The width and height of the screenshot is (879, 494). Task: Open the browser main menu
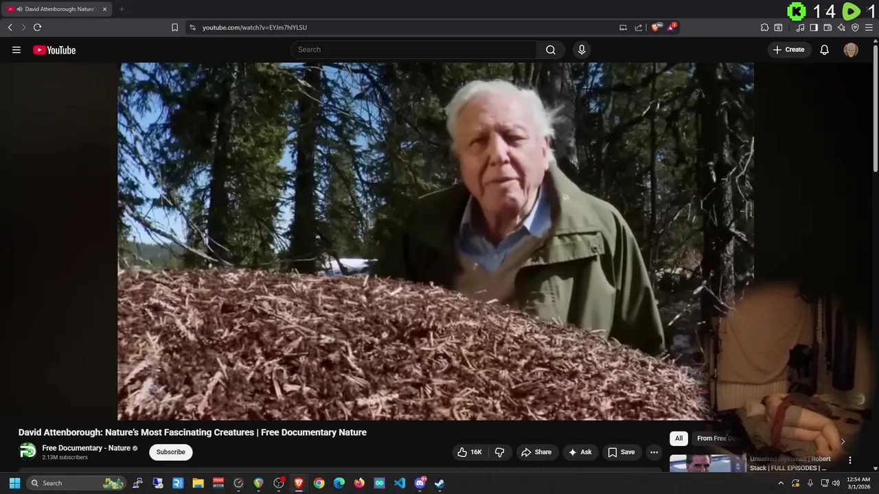pos(869,27)
